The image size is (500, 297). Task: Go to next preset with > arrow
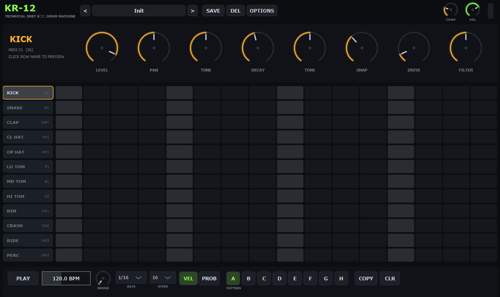(x=193, y=11)
